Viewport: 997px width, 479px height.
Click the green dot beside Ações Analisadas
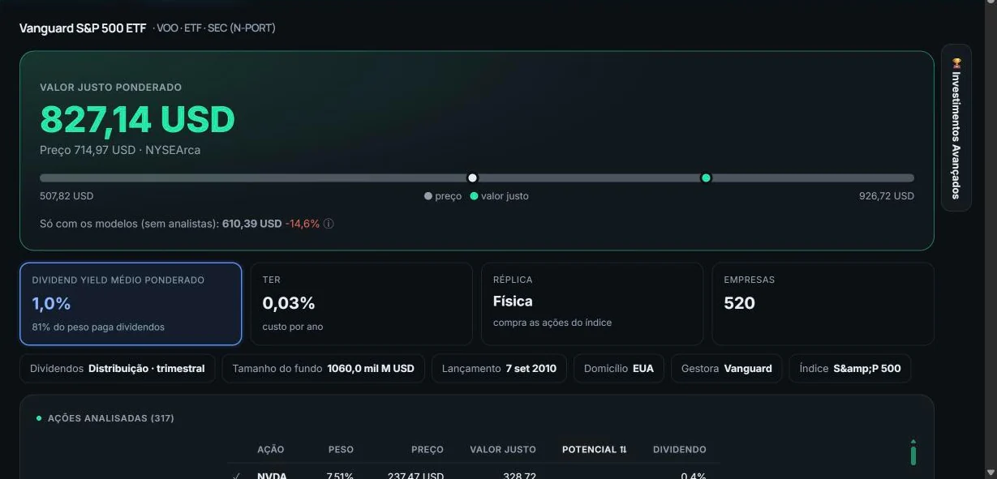pos(39,418)
